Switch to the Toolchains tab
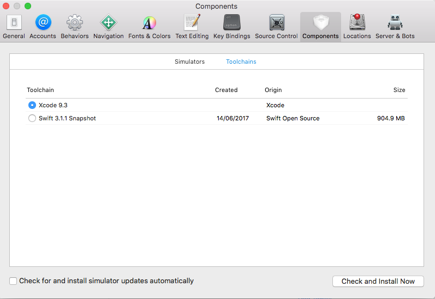The width and height of the screenshot is (435, 299). (x=241, y=62)
